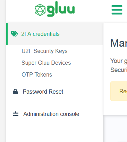This screenshot has width=127, height=142.
Task: Select the 2FA credentials menu label
Action: click(x=40, y=34)
